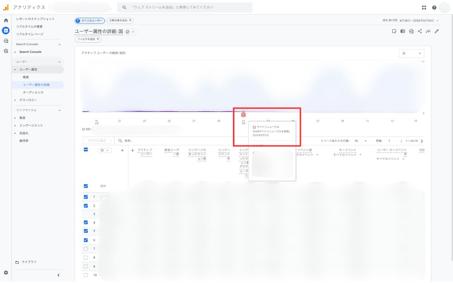Open the Home icon in left rail
This screenshot has height=283, width=453.
pyautogui.click(x=6, y=20)
